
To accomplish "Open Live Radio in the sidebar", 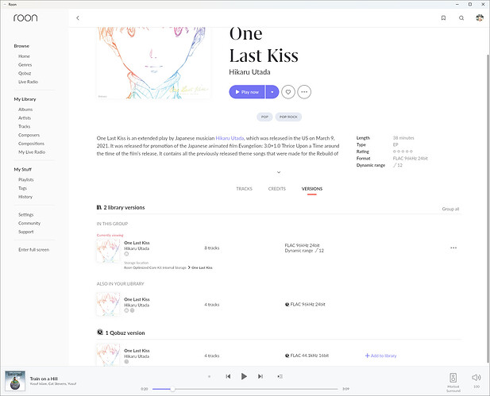I will [x=28, y=82].
